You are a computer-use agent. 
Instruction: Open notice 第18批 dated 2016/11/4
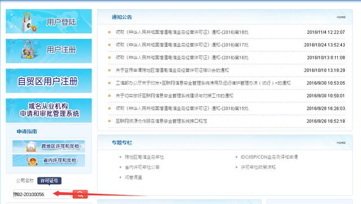pyautogui.click(x=182, y=32)
